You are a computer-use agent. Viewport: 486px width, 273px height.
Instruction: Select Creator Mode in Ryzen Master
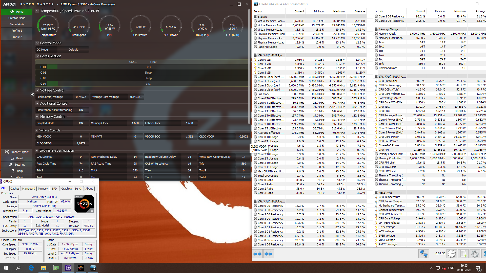pyautogui.click(x=17, y=18)
